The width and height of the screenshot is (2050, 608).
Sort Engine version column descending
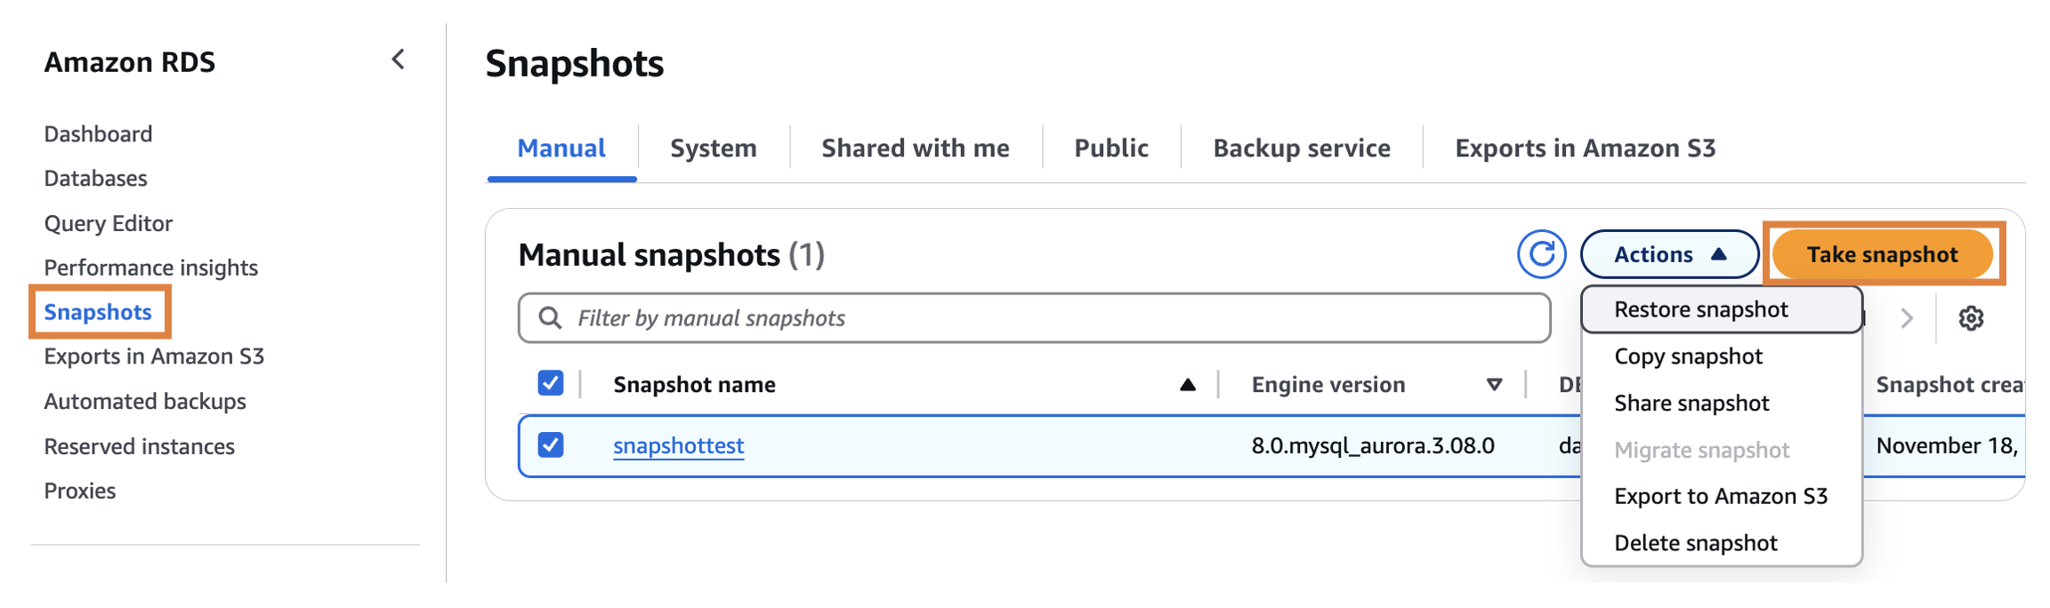click(1495, 385)
